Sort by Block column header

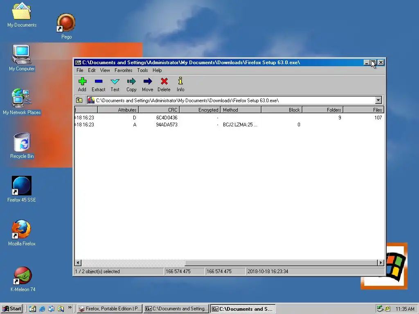point(282,110)
